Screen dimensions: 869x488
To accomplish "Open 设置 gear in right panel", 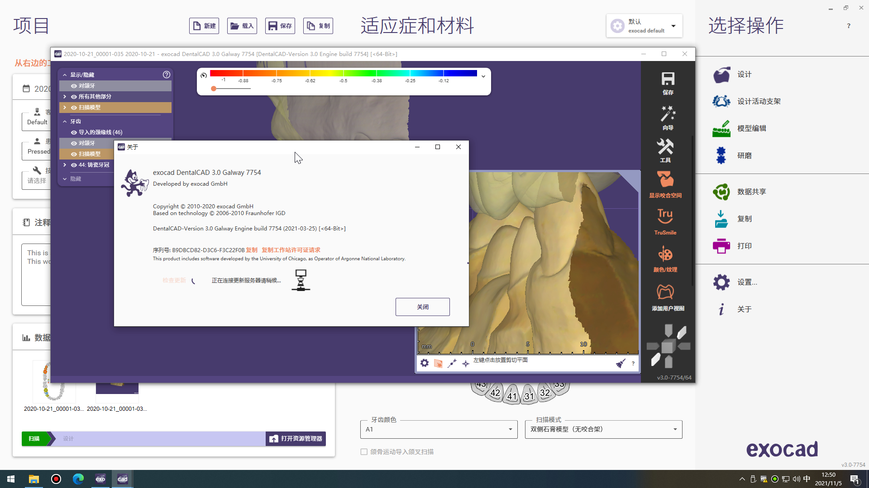I will click(721, 282).
